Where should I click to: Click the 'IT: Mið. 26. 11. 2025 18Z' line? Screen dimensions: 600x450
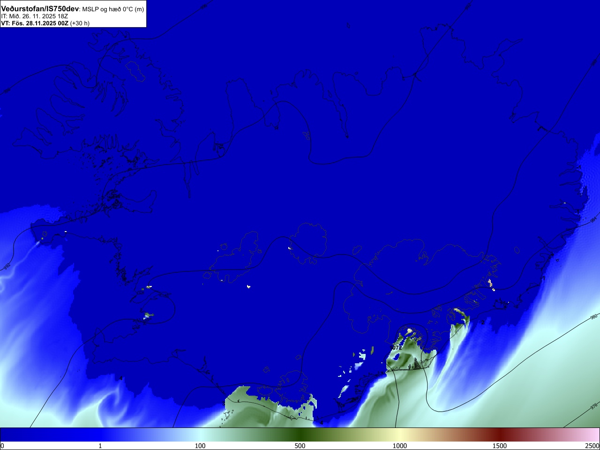click(34, 16)
